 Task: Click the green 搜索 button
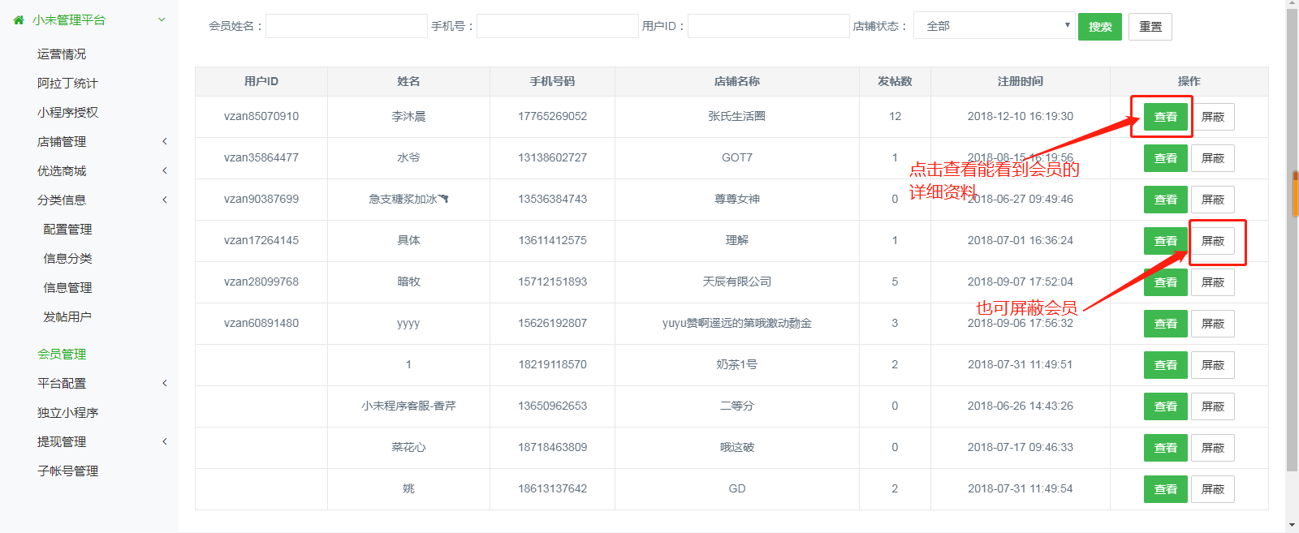pyautogui.click(x=1099, y=27)
